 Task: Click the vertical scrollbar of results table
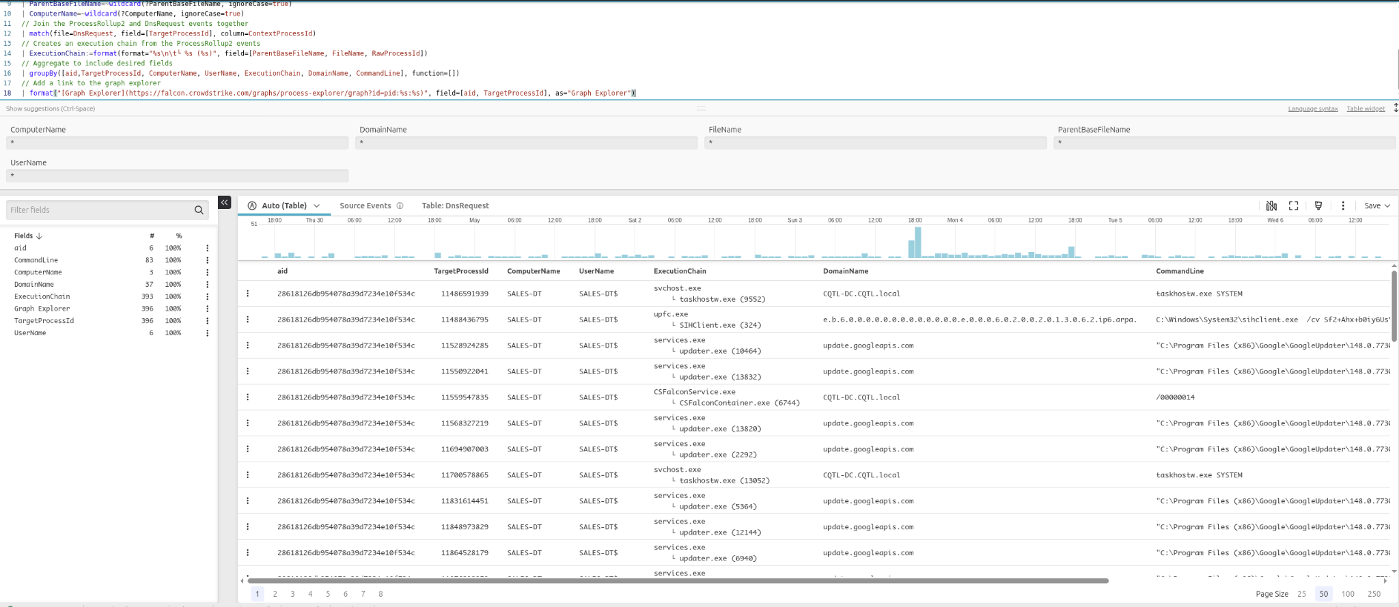(x=1394, y=306)
